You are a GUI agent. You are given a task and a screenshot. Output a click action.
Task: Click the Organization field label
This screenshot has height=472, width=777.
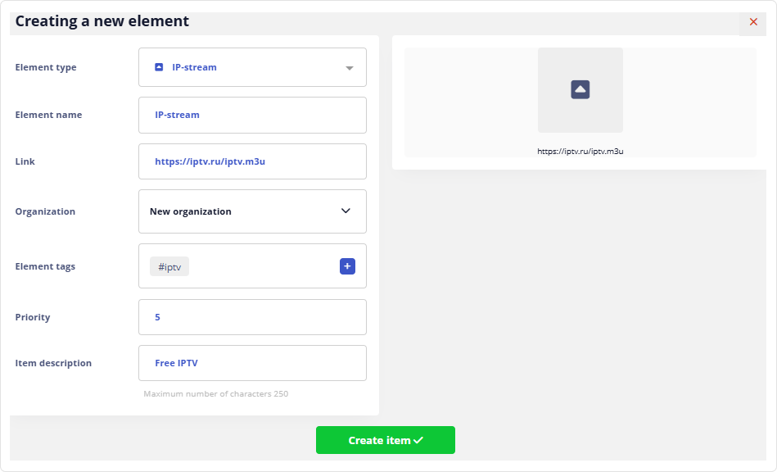pos(45,211)
